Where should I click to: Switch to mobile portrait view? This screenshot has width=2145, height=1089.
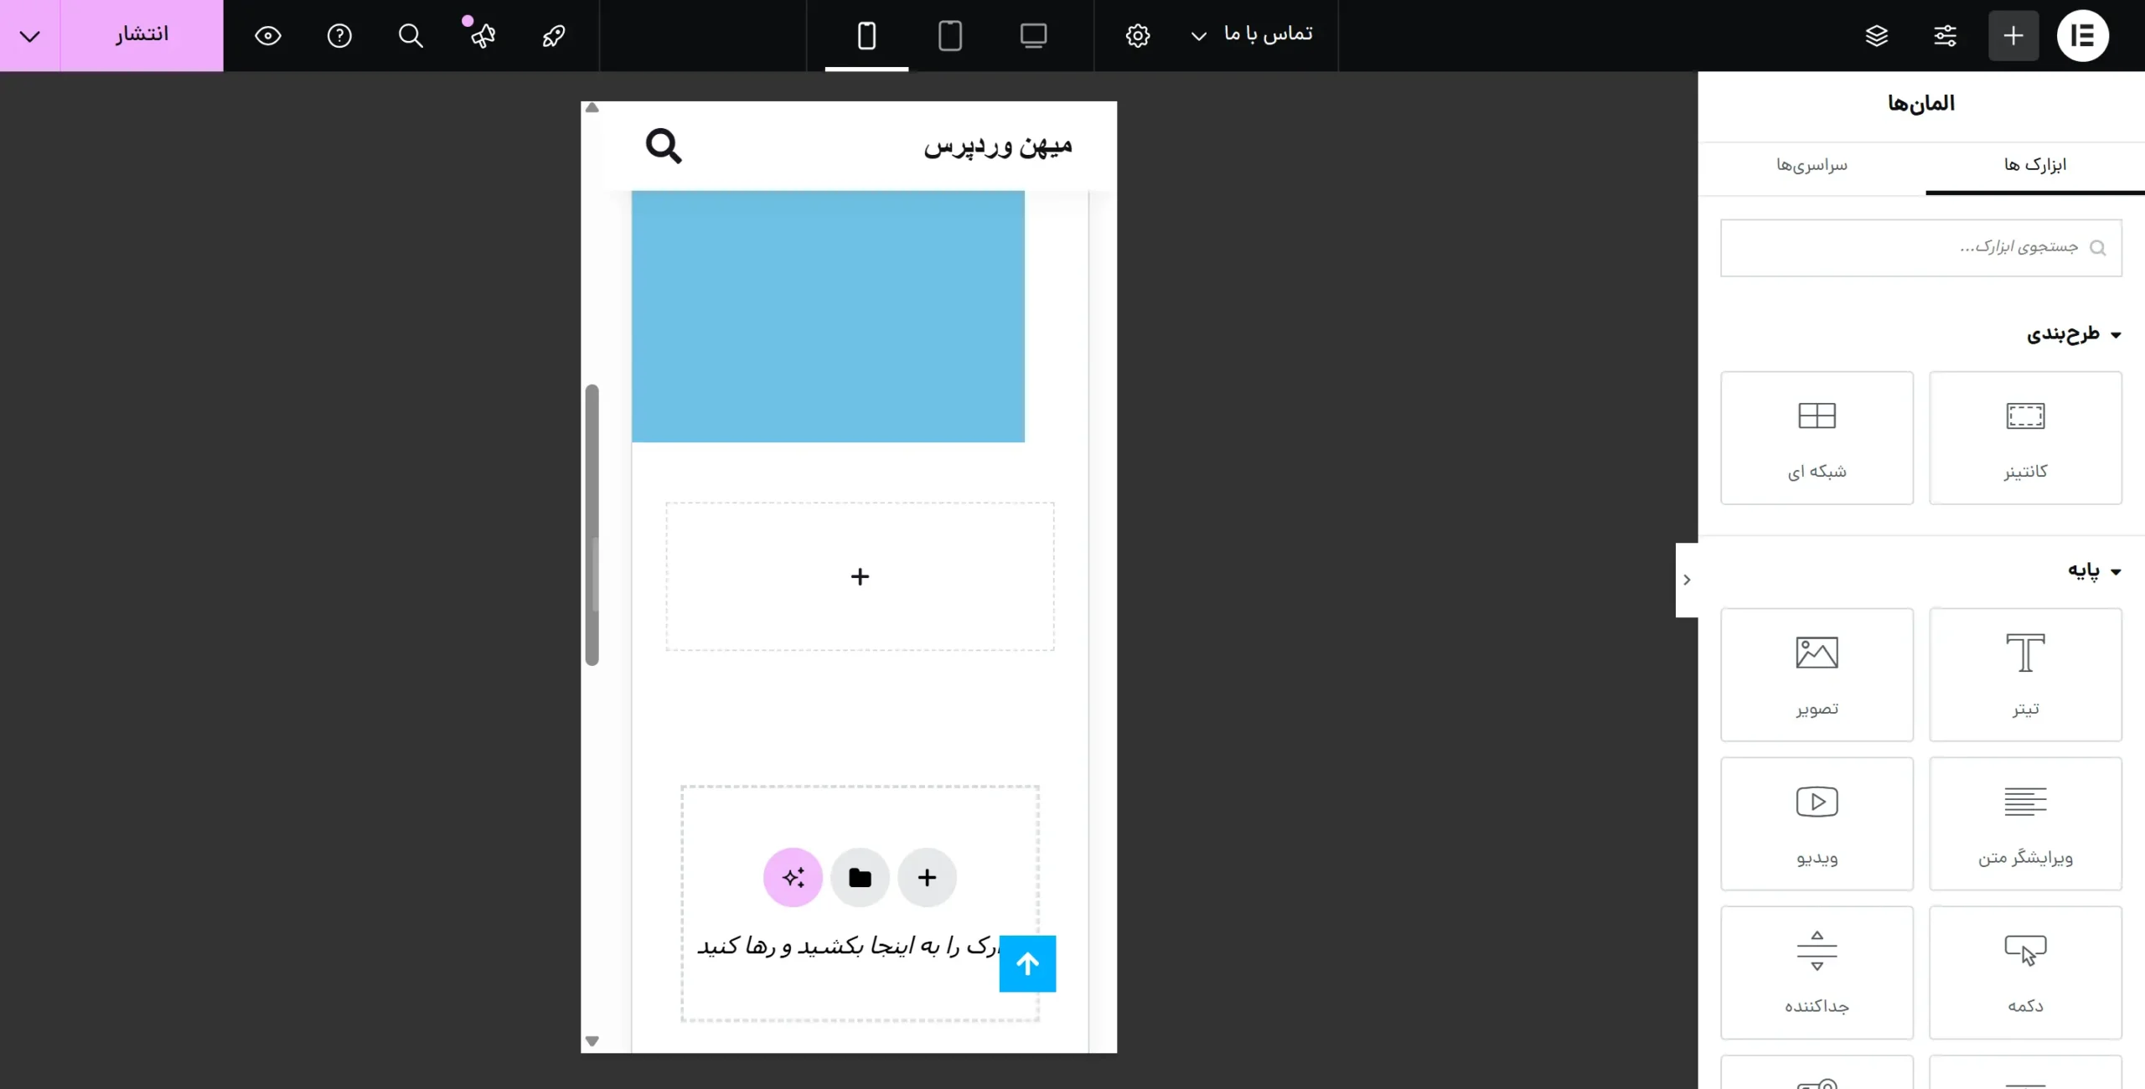866,35
